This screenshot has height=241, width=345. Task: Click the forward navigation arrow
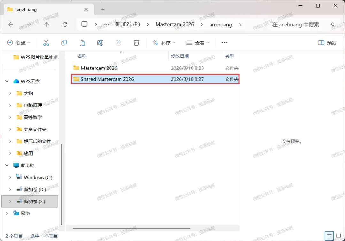29,24
